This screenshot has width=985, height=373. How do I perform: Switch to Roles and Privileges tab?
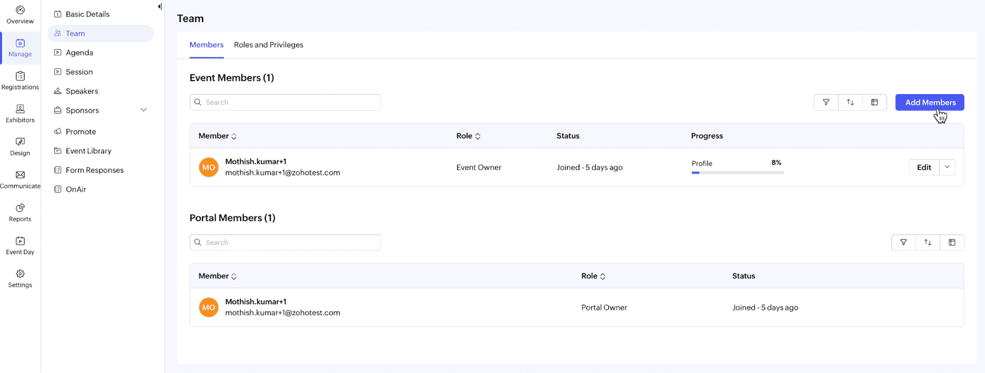pos(268,45)
